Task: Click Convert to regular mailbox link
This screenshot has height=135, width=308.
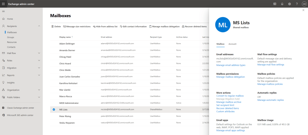Action: tap(230, 96)
